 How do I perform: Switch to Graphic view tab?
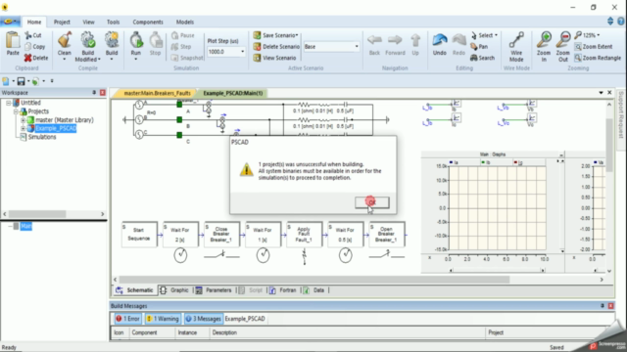[x=175, y=290]
